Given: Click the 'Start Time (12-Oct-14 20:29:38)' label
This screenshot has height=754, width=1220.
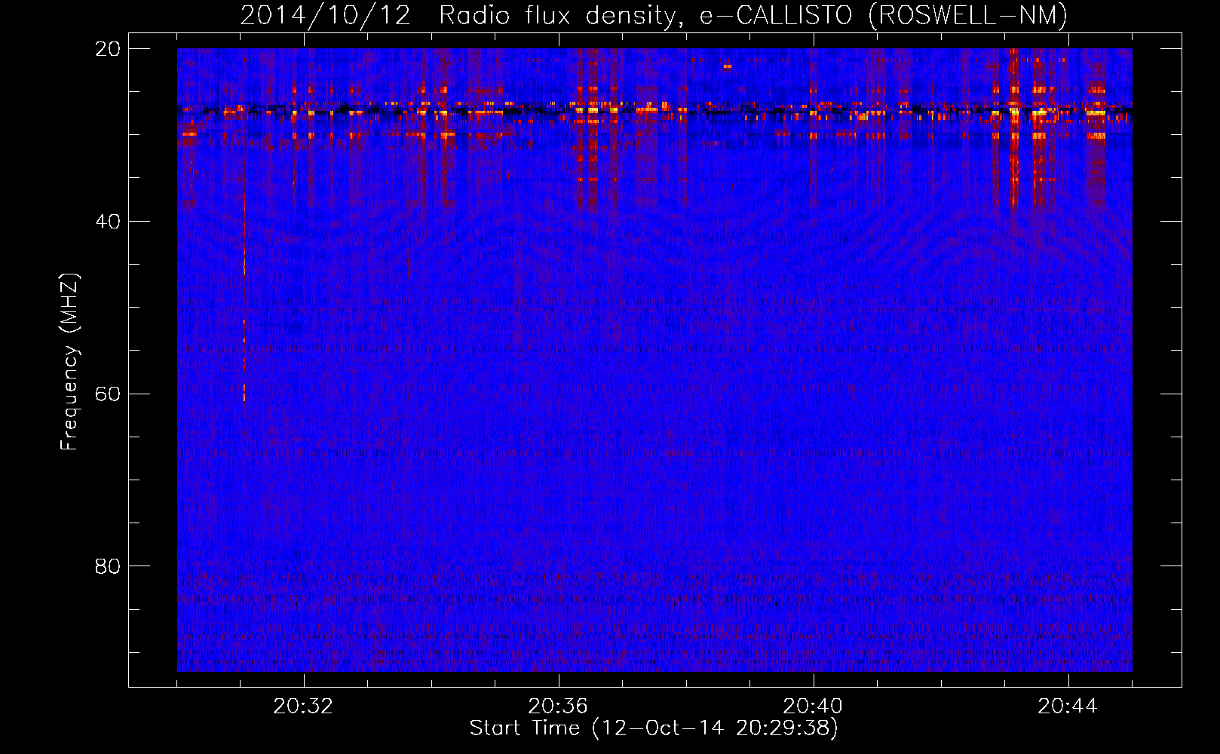Looking at the screenshot, I should [x=654, y=728].
